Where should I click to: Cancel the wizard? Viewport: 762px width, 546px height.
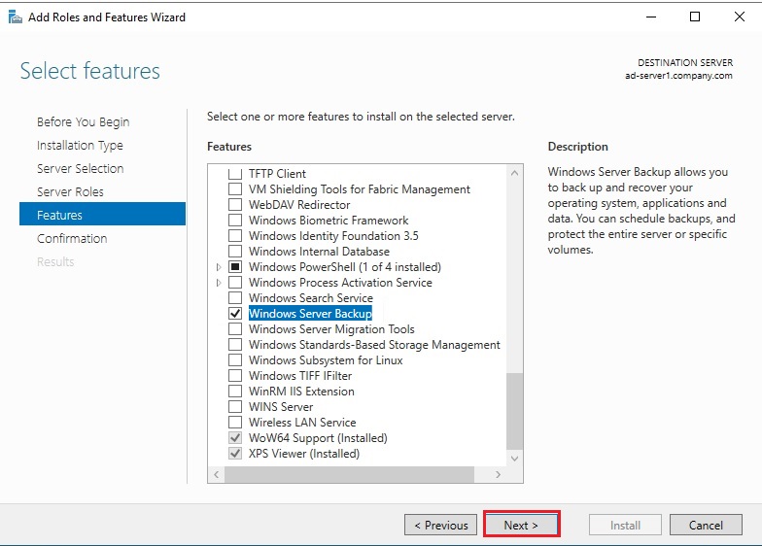pos(706,525)
